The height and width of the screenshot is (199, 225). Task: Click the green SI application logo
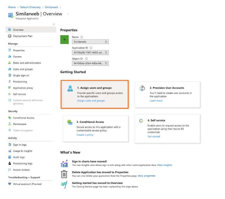click(x=64, y=39)
